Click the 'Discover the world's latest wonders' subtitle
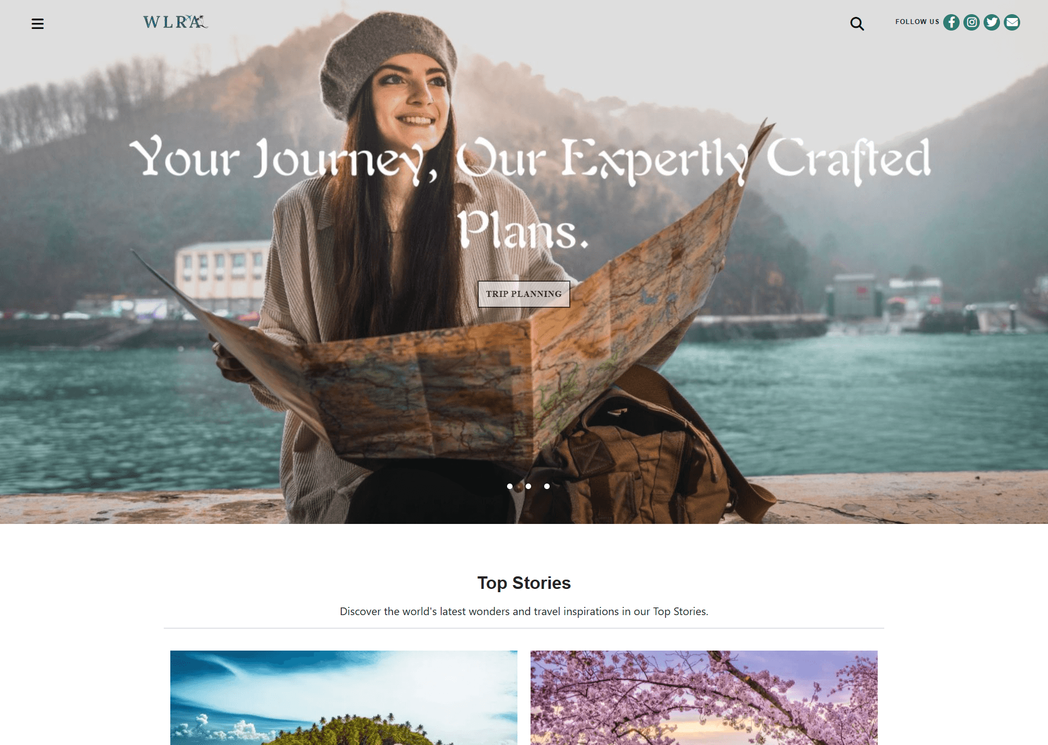 click(x=524, y=611)
